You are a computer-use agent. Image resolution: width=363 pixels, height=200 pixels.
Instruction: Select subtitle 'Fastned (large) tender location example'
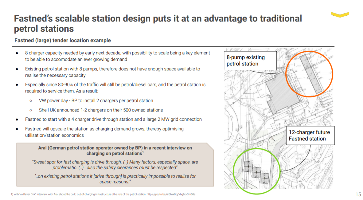63,40
